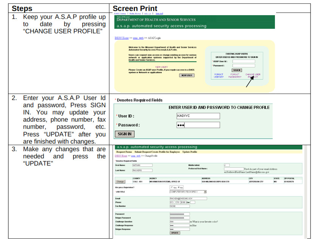Click the small SIGN IN button under Existing ASAP Users
The image size is (320, 244).
(x=237, y=70)
